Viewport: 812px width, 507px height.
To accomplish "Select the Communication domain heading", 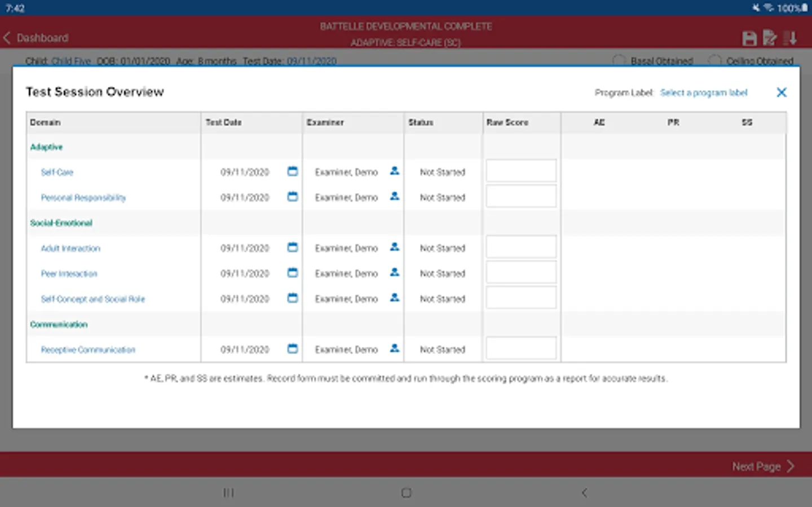I will 59,324.
